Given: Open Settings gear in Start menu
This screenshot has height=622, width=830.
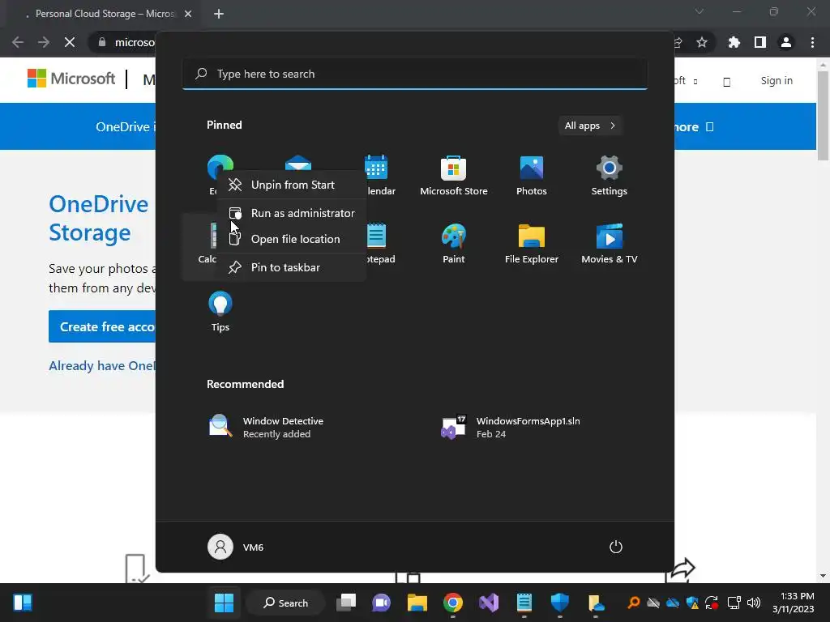Looking at the screenshot, I should pyautogui.click(x=610, y=176).
